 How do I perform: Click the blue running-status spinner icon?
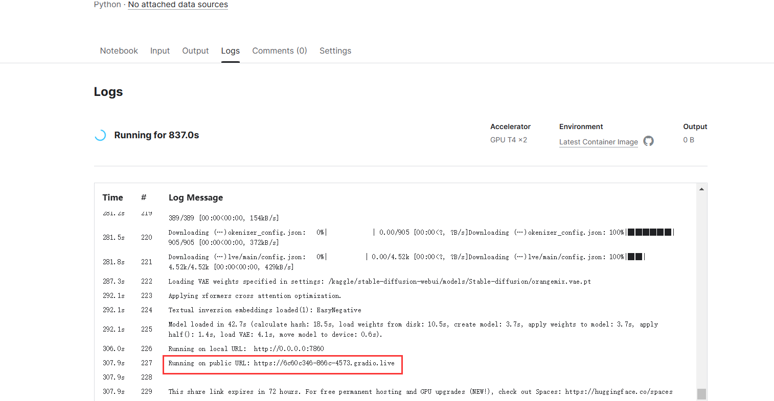pos(100,135)
